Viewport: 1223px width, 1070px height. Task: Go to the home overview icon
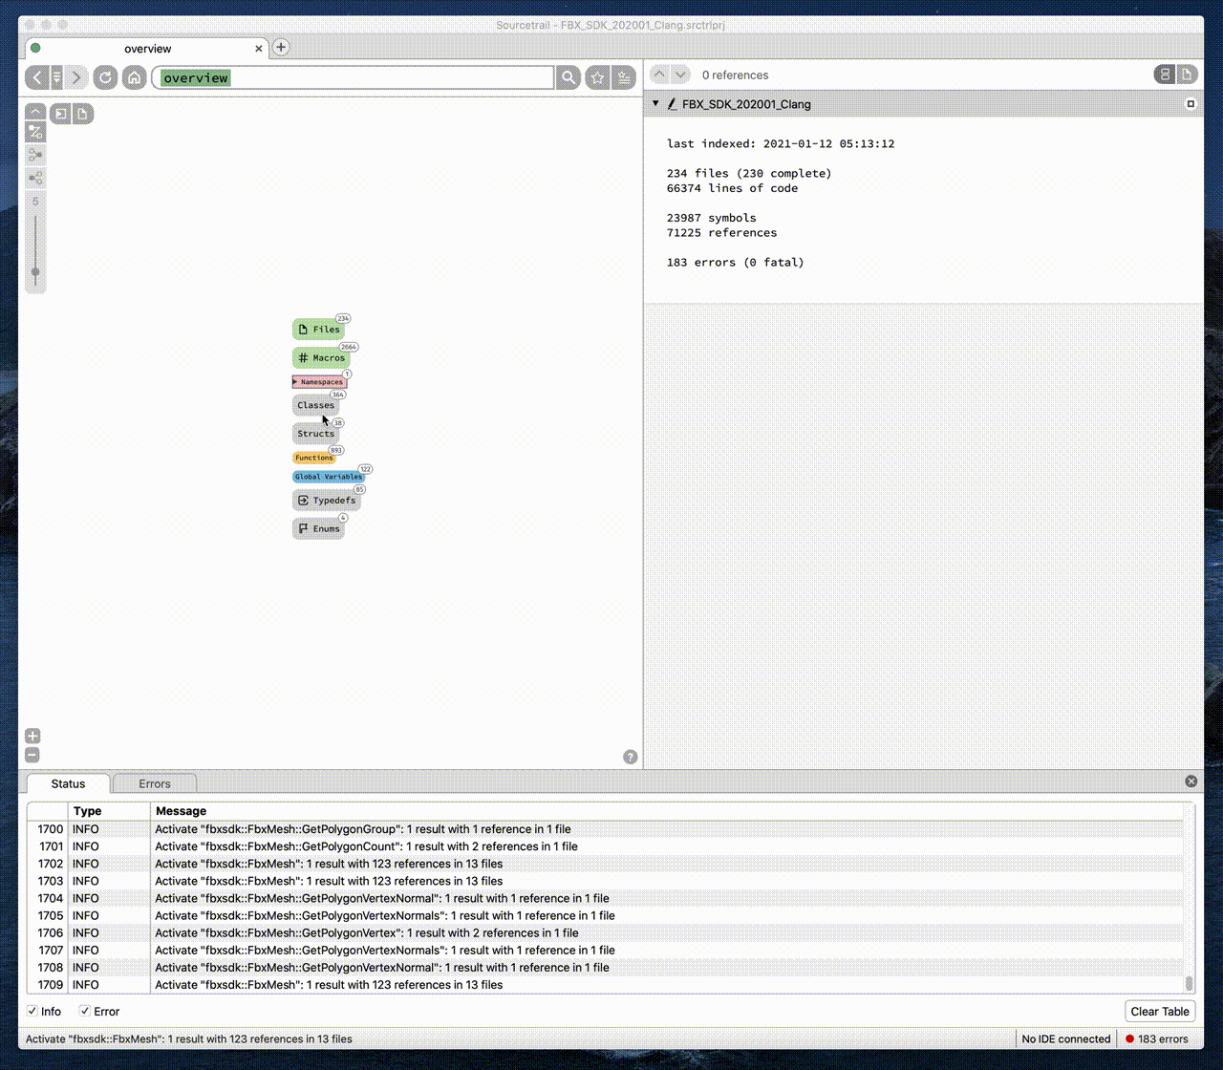coord(135,77)
